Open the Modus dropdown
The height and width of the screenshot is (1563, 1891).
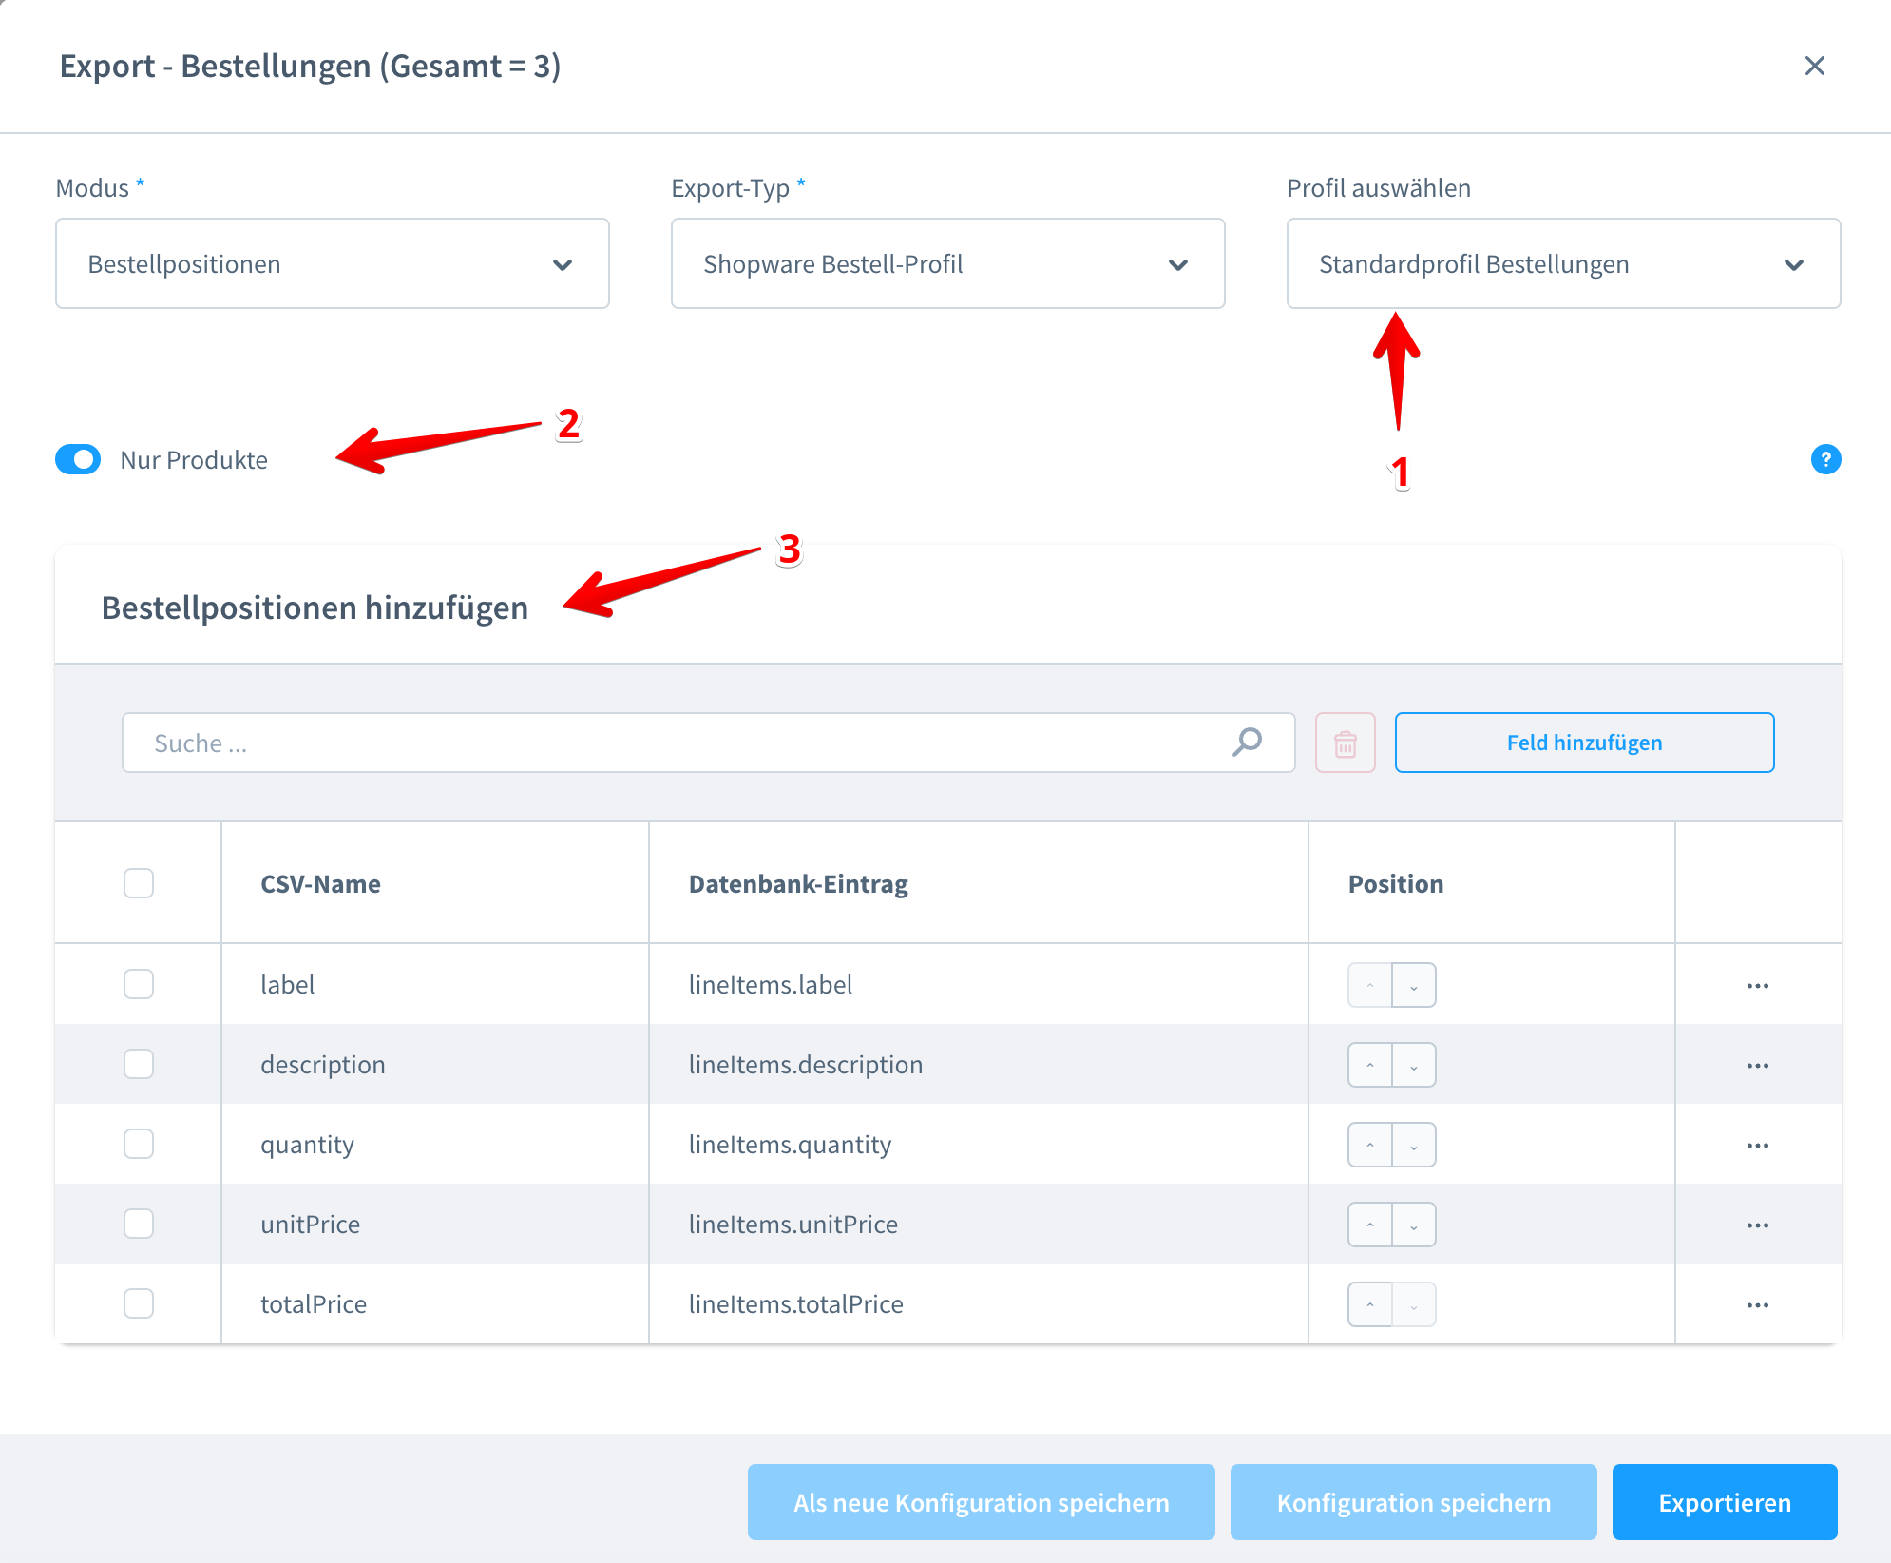click(332, 264)
